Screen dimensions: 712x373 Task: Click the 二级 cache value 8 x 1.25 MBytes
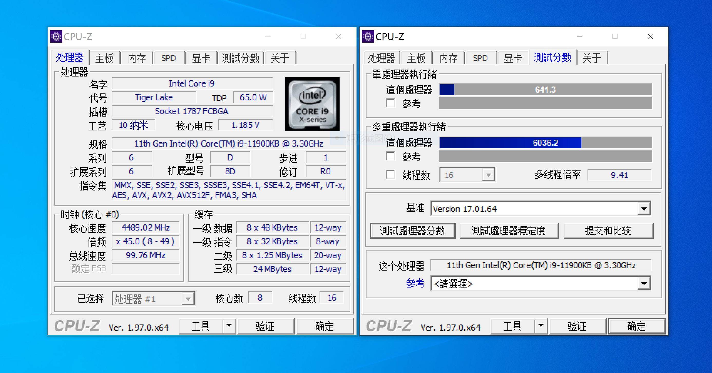click(x=273, y=255)
